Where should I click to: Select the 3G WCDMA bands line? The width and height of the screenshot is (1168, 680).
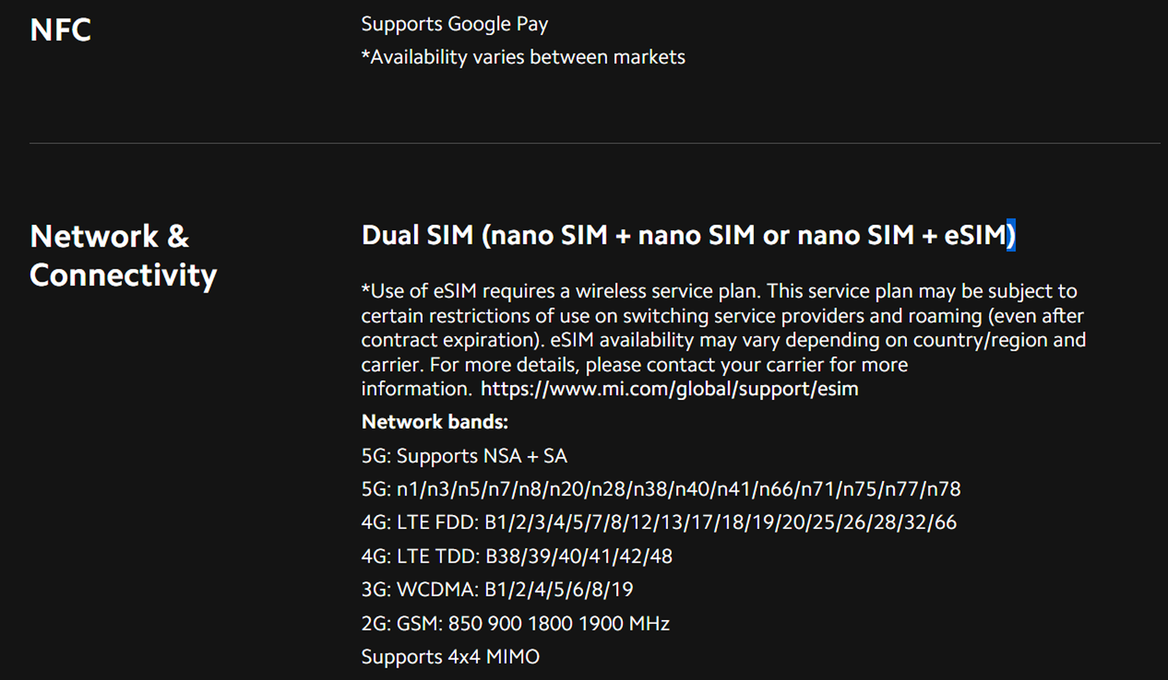tap(498, 590)
